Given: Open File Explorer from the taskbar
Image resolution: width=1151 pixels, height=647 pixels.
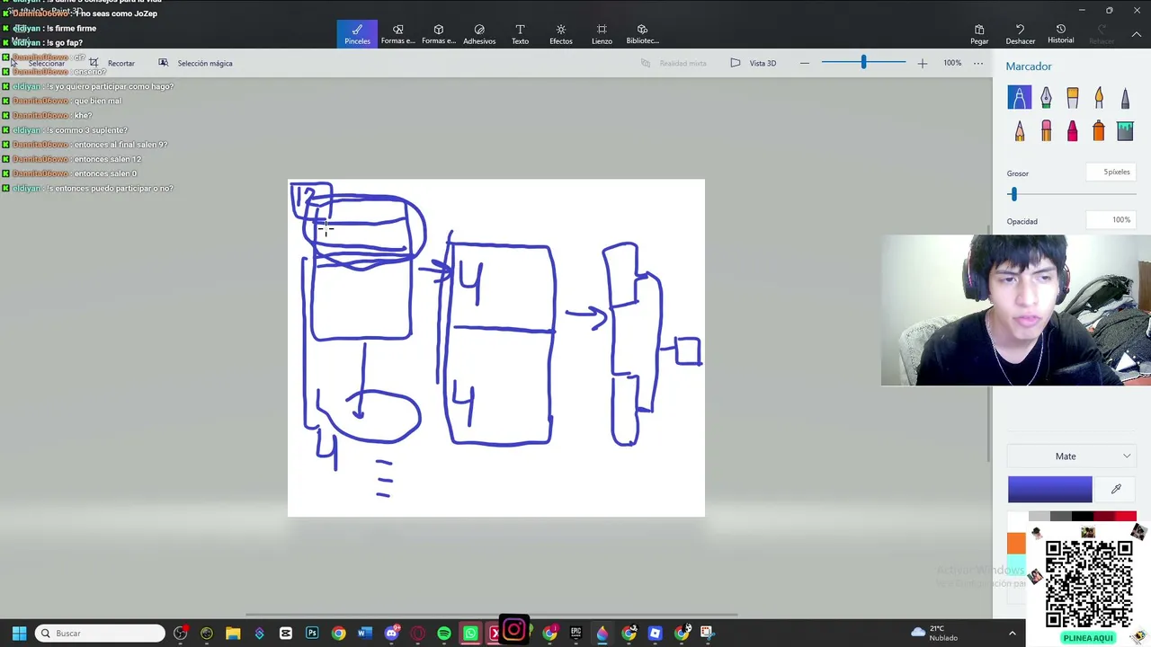Looking at the screenshot, I should click(233, 634).
